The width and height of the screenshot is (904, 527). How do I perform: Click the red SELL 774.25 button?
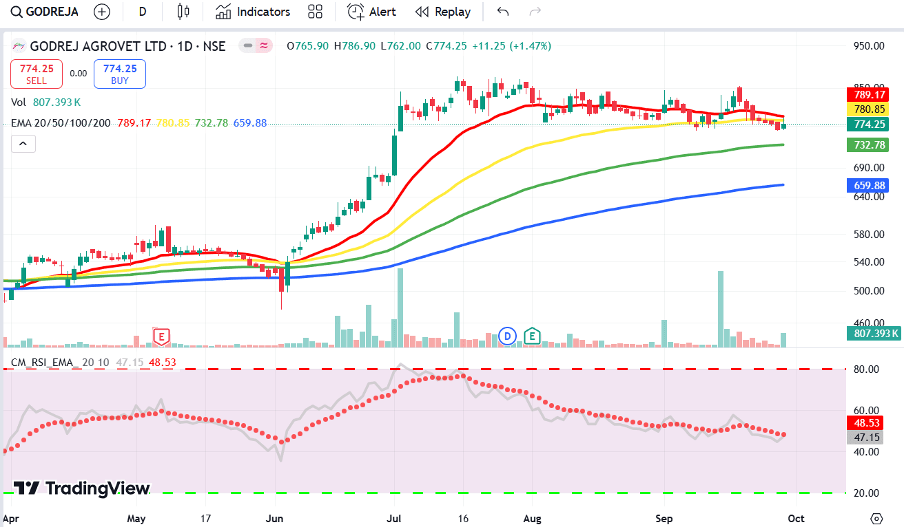click(37, 74)
